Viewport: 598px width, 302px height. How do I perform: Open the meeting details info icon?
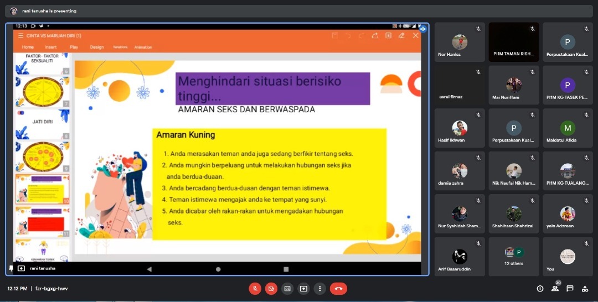tap(540, 288)
